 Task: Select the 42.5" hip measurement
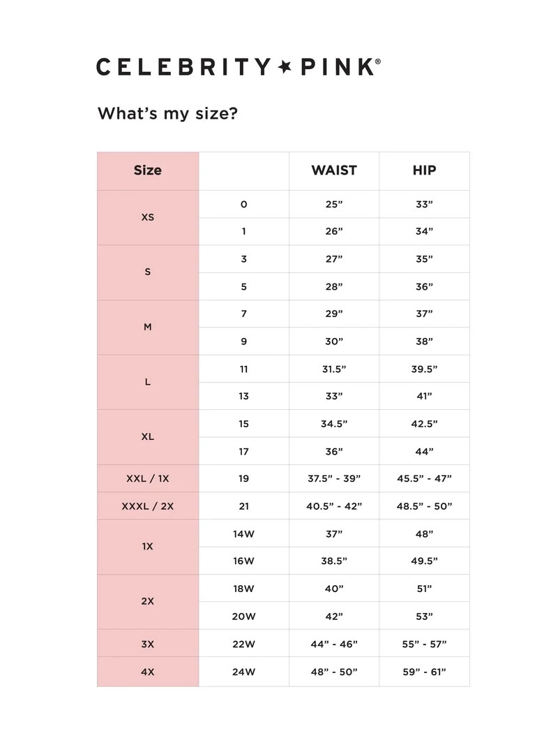(424, 424)
